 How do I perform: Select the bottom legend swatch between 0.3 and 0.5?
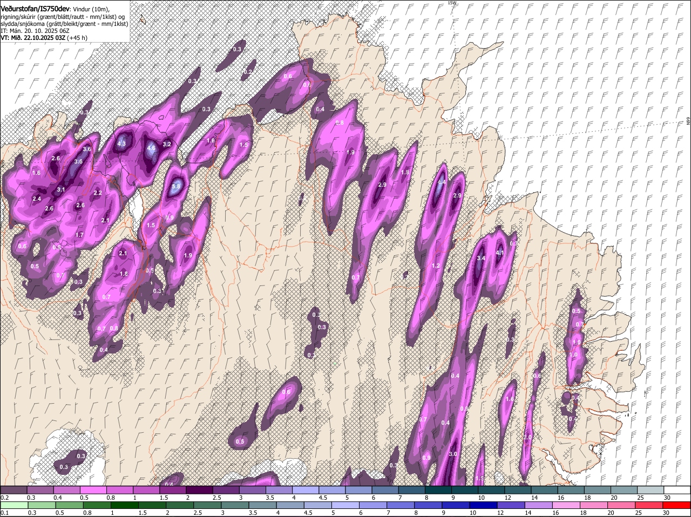click(x=40, y=506)
